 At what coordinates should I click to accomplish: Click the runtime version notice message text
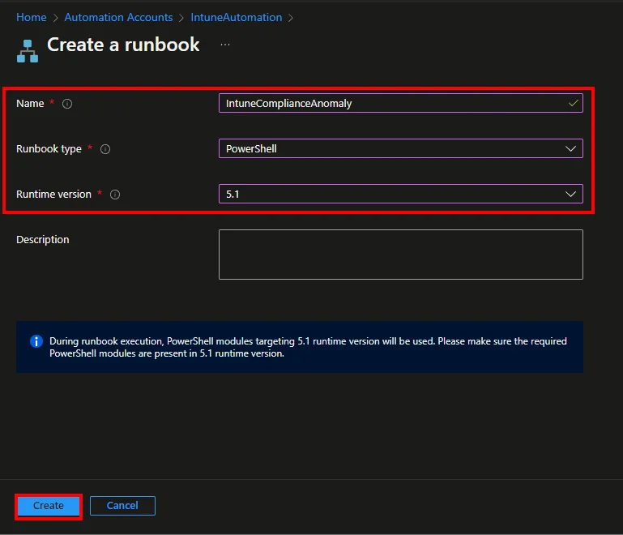(308, 348)
